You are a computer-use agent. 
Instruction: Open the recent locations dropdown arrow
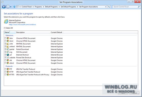click(11, 7)
